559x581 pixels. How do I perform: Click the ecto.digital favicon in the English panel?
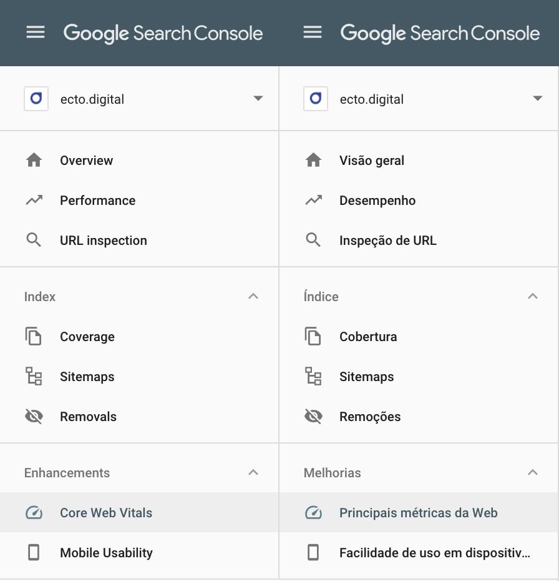36,99
